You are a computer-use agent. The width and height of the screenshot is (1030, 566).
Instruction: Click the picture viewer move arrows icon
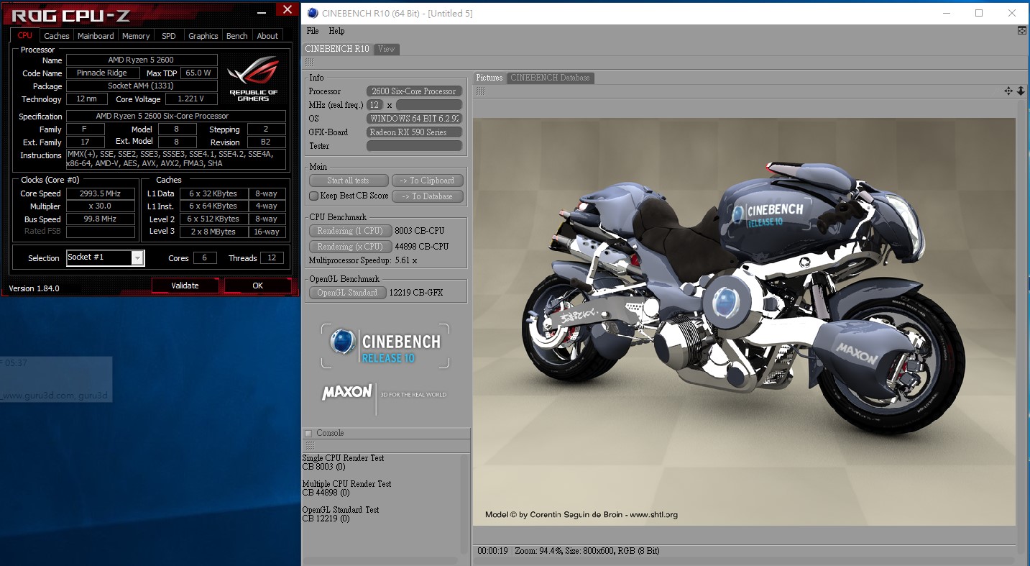click(1008, 91)
